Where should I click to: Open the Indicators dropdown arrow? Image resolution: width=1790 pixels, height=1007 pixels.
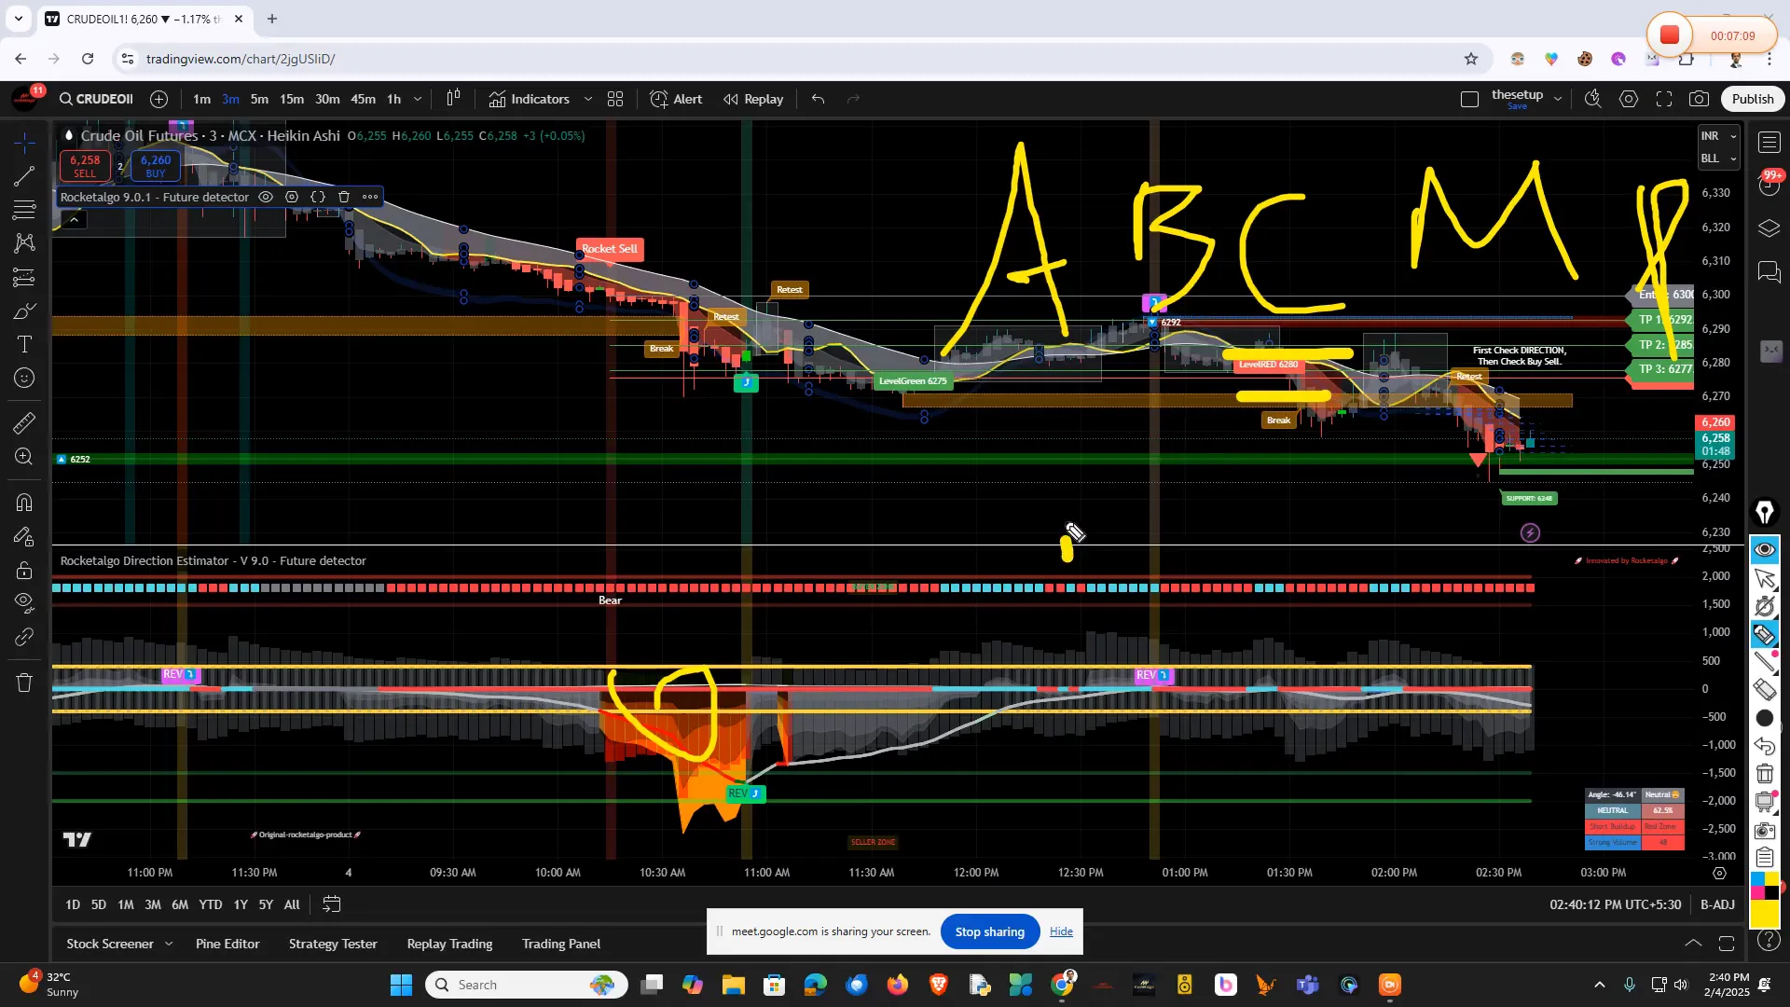(x=587, y=99)
